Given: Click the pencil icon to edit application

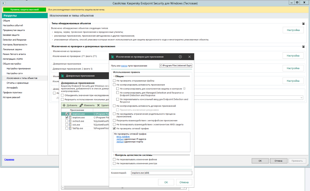Looking at the screenshot, I should [x=81, y=105].
